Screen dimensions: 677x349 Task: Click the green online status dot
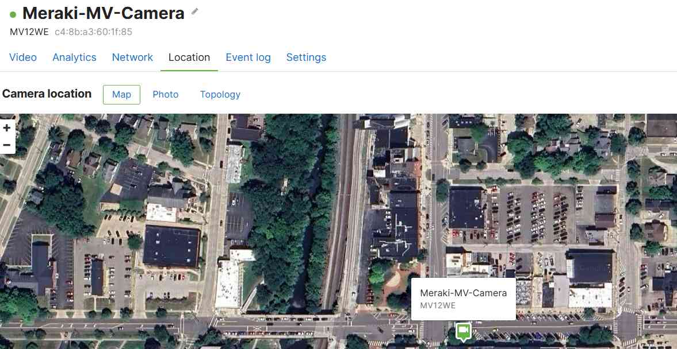[x=13, y=15]
